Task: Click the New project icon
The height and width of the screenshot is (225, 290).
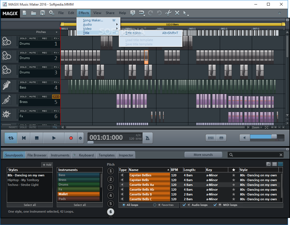Action: [24, 13]
